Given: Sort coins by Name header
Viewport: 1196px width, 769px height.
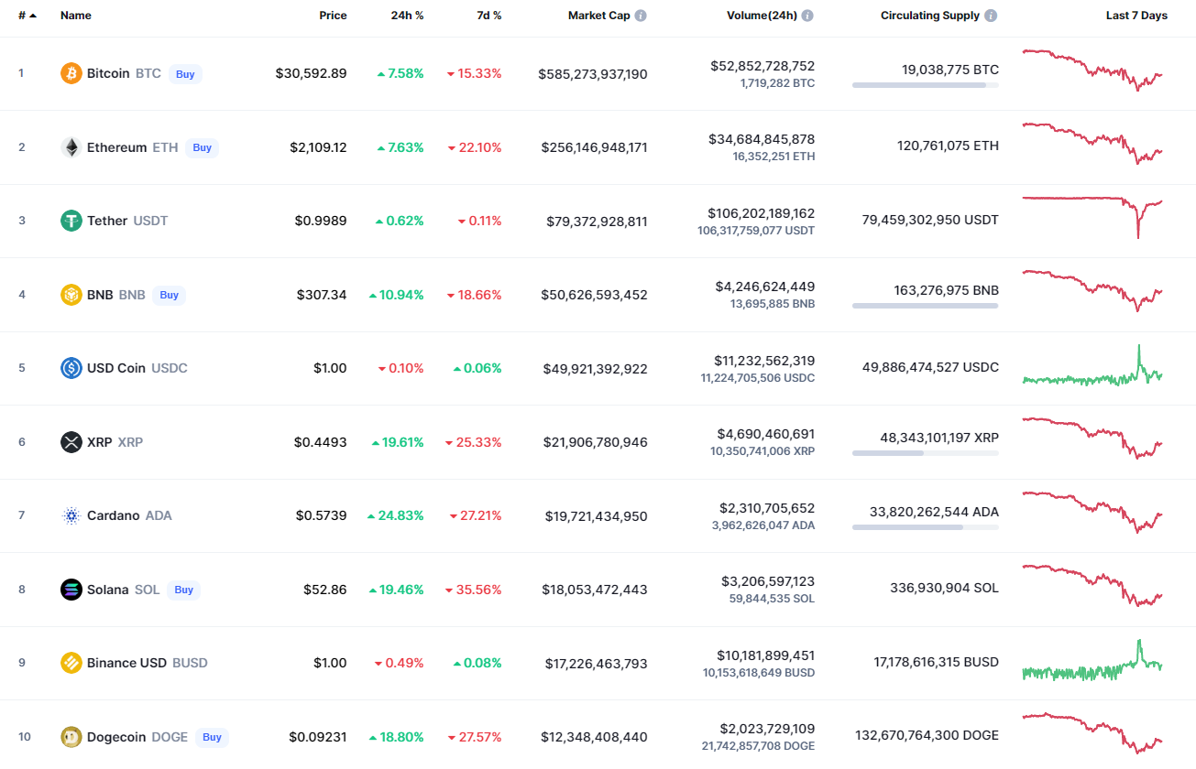Looking at the screenshot, I should pos(76,16).
